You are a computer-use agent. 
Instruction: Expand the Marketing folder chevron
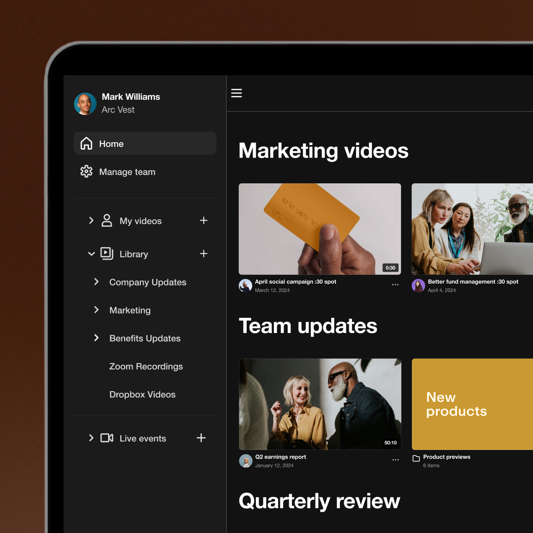(x=97, y=309)
